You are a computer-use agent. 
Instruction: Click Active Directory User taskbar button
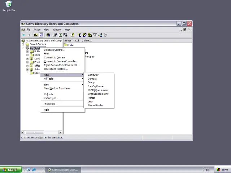tap(64, 170)
